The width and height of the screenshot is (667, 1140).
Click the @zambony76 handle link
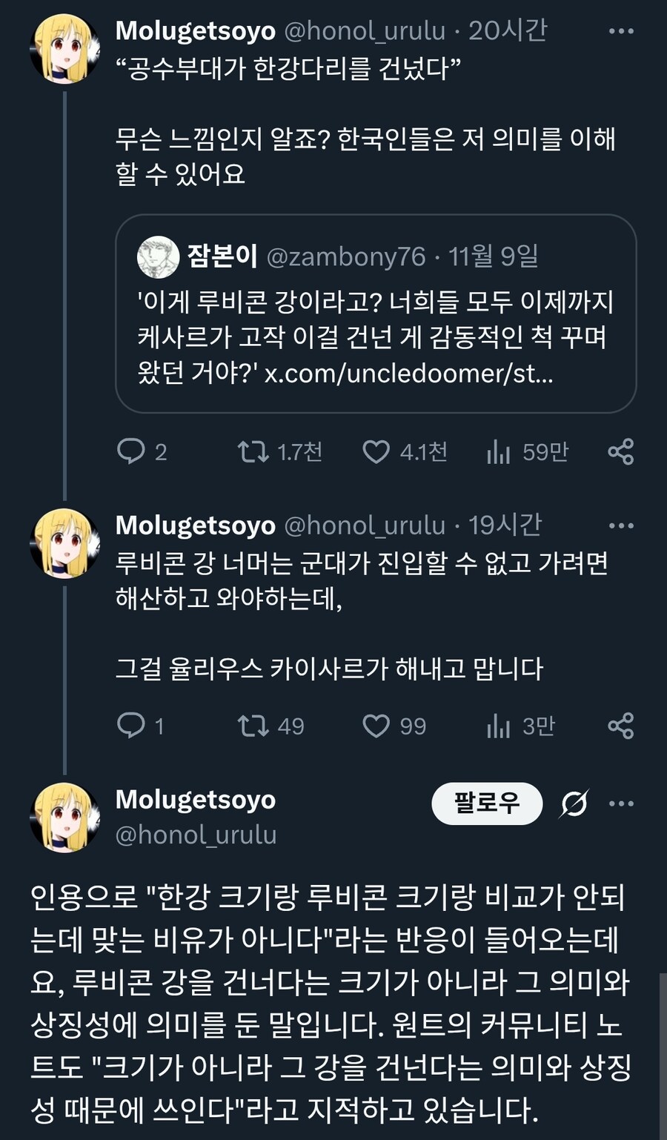coord(347,256)
